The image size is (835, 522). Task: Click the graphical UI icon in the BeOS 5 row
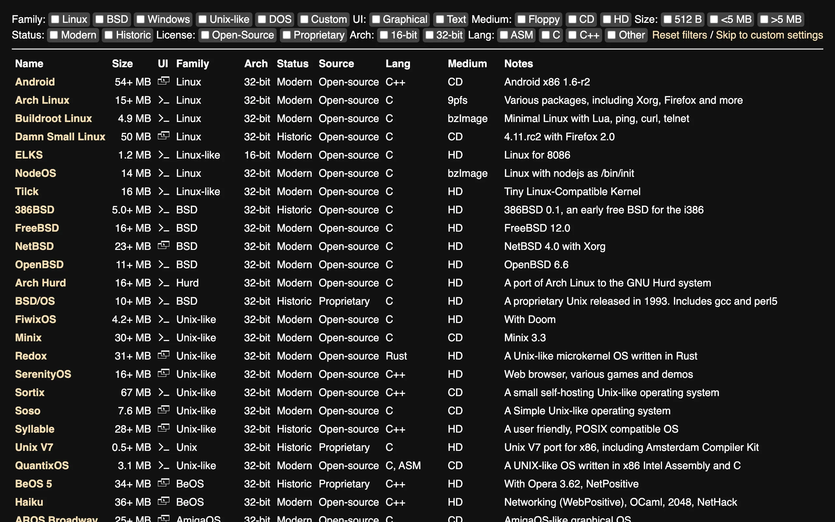tap(163, 483)
